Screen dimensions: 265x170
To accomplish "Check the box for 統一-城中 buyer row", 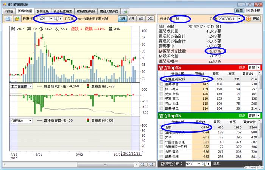I will [161, 89].
